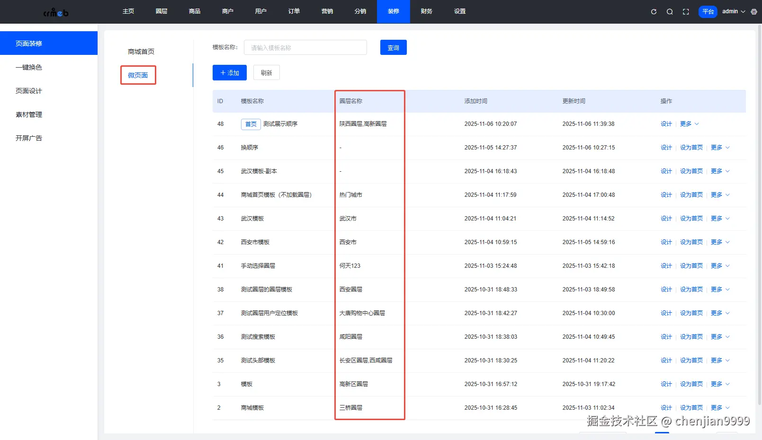The image size is (762, 440).
Task: Click 设计 for template 换顺序
Action: [666, 148]
